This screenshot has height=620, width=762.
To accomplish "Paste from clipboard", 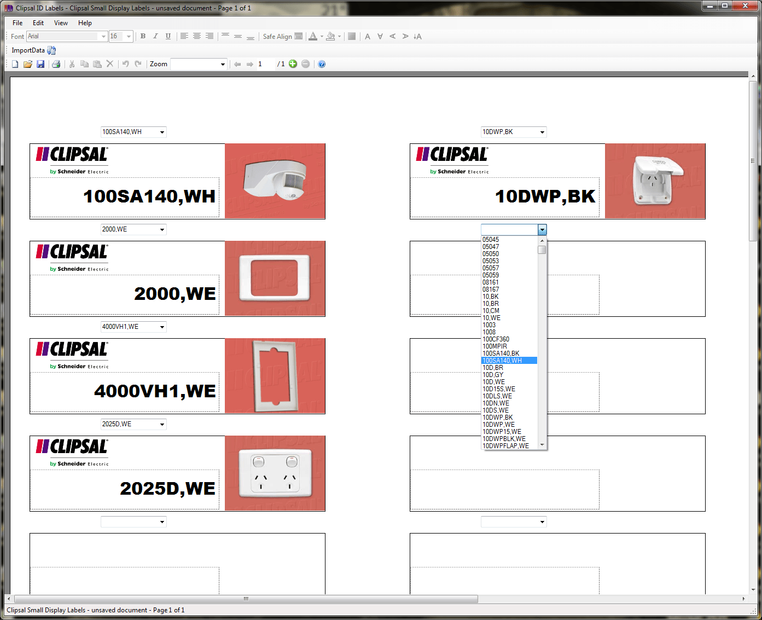I will 97,64.
